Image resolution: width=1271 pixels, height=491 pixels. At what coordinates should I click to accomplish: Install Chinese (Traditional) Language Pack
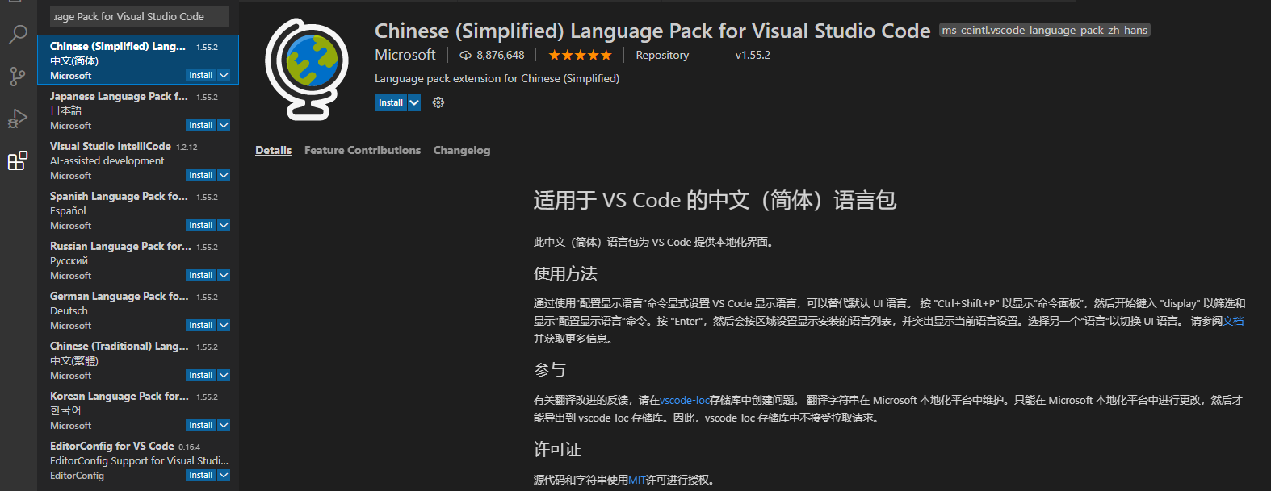(200, 375)
